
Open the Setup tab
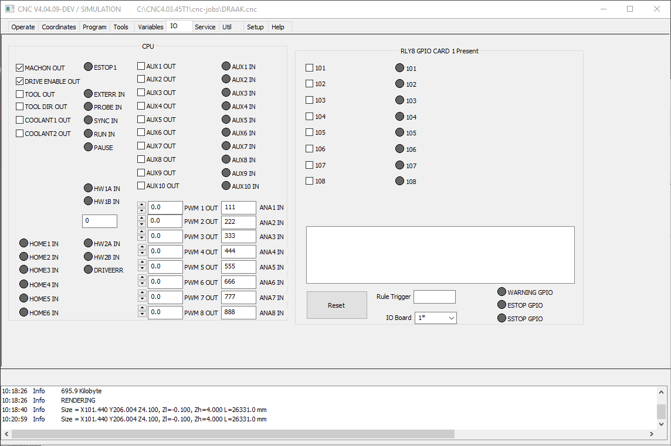(x=255, y=27)
